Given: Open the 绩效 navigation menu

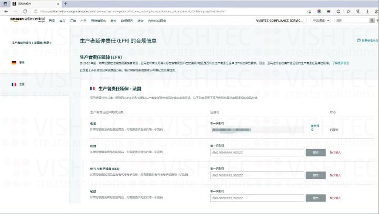Looking at the screenshot, I should [140, 21].
